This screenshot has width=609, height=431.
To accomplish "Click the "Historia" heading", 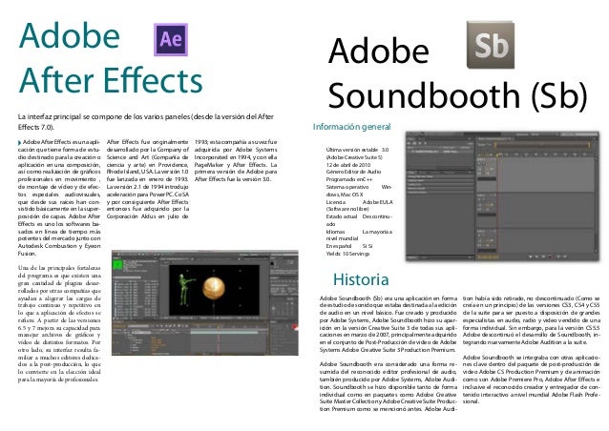I will click(x=361, y=279).
